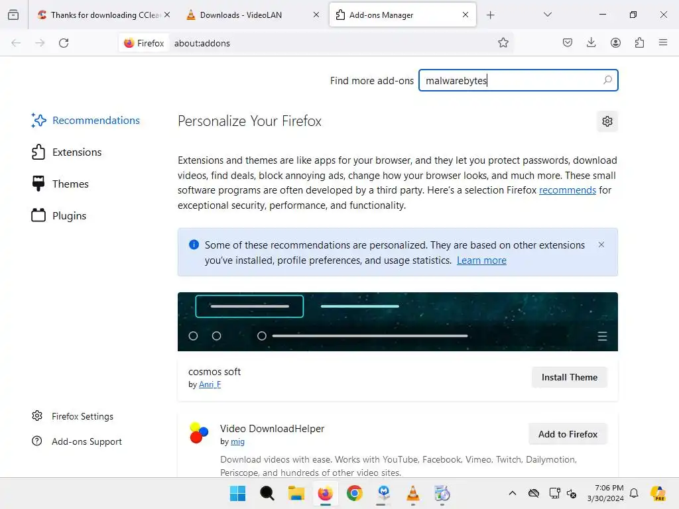Open the notifications bell
The image size is (679, 509).
pos(634,493)
